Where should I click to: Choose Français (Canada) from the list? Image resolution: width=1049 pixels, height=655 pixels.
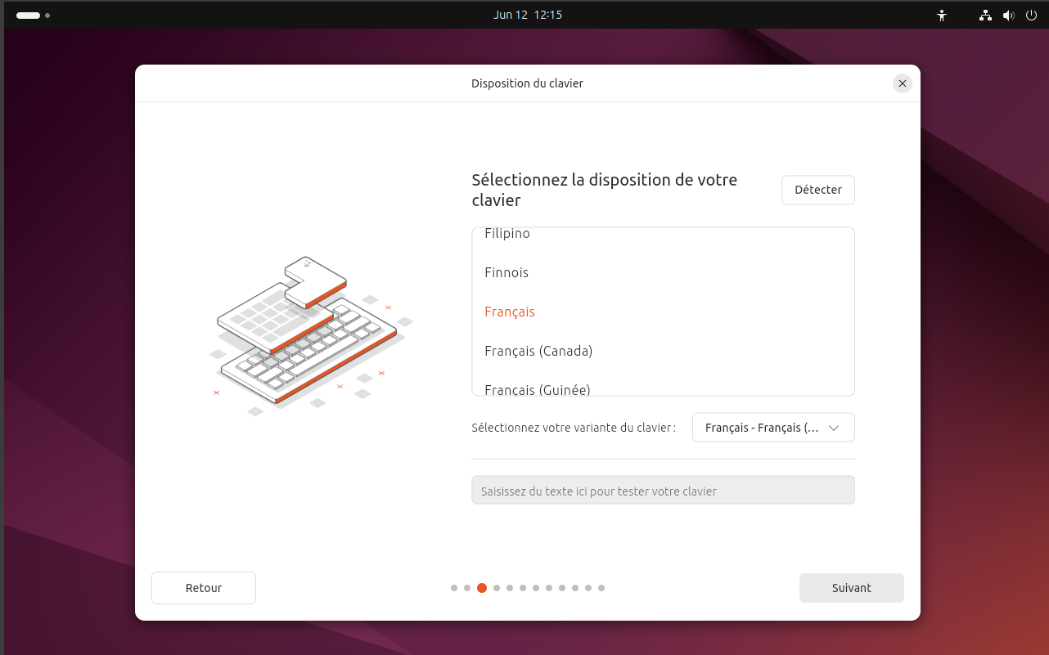538,351
